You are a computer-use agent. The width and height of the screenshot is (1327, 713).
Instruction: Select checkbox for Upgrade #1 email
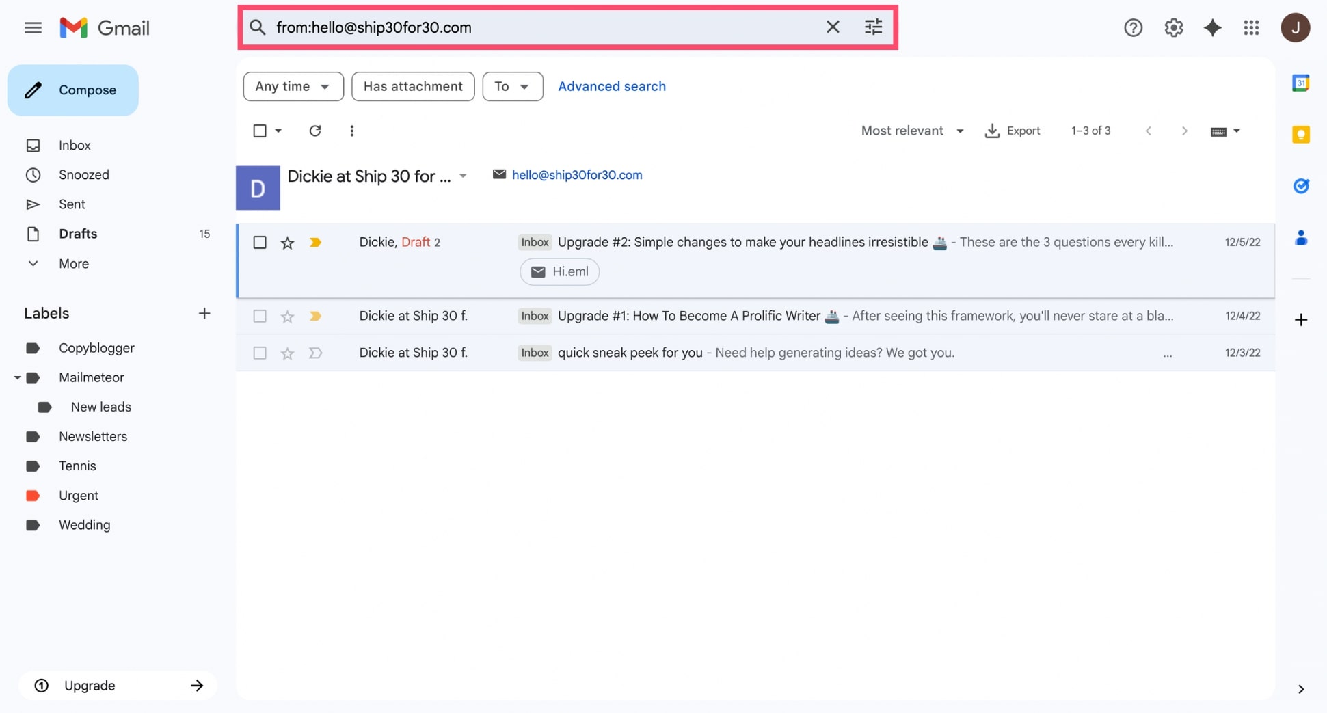(260, 316)
